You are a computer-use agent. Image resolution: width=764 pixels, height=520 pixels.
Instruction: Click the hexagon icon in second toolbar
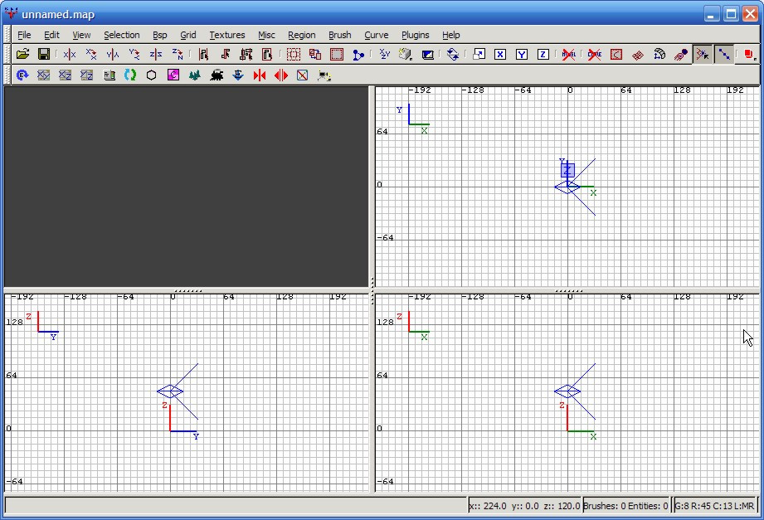(152, 75)
